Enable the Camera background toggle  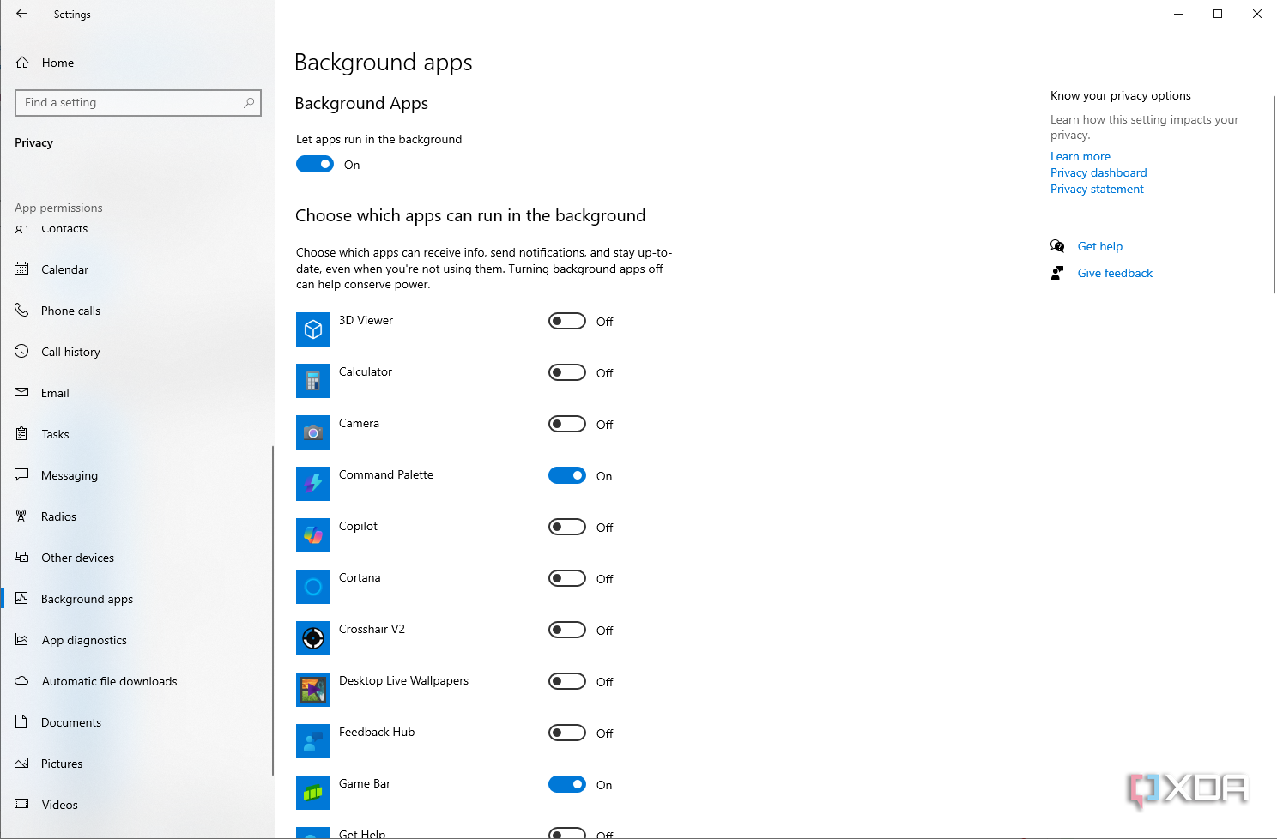tap(567, 424)
